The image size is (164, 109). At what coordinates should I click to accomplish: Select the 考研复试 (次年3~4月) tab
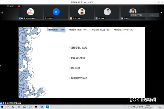pyautogui.click(x=124, y=30)
